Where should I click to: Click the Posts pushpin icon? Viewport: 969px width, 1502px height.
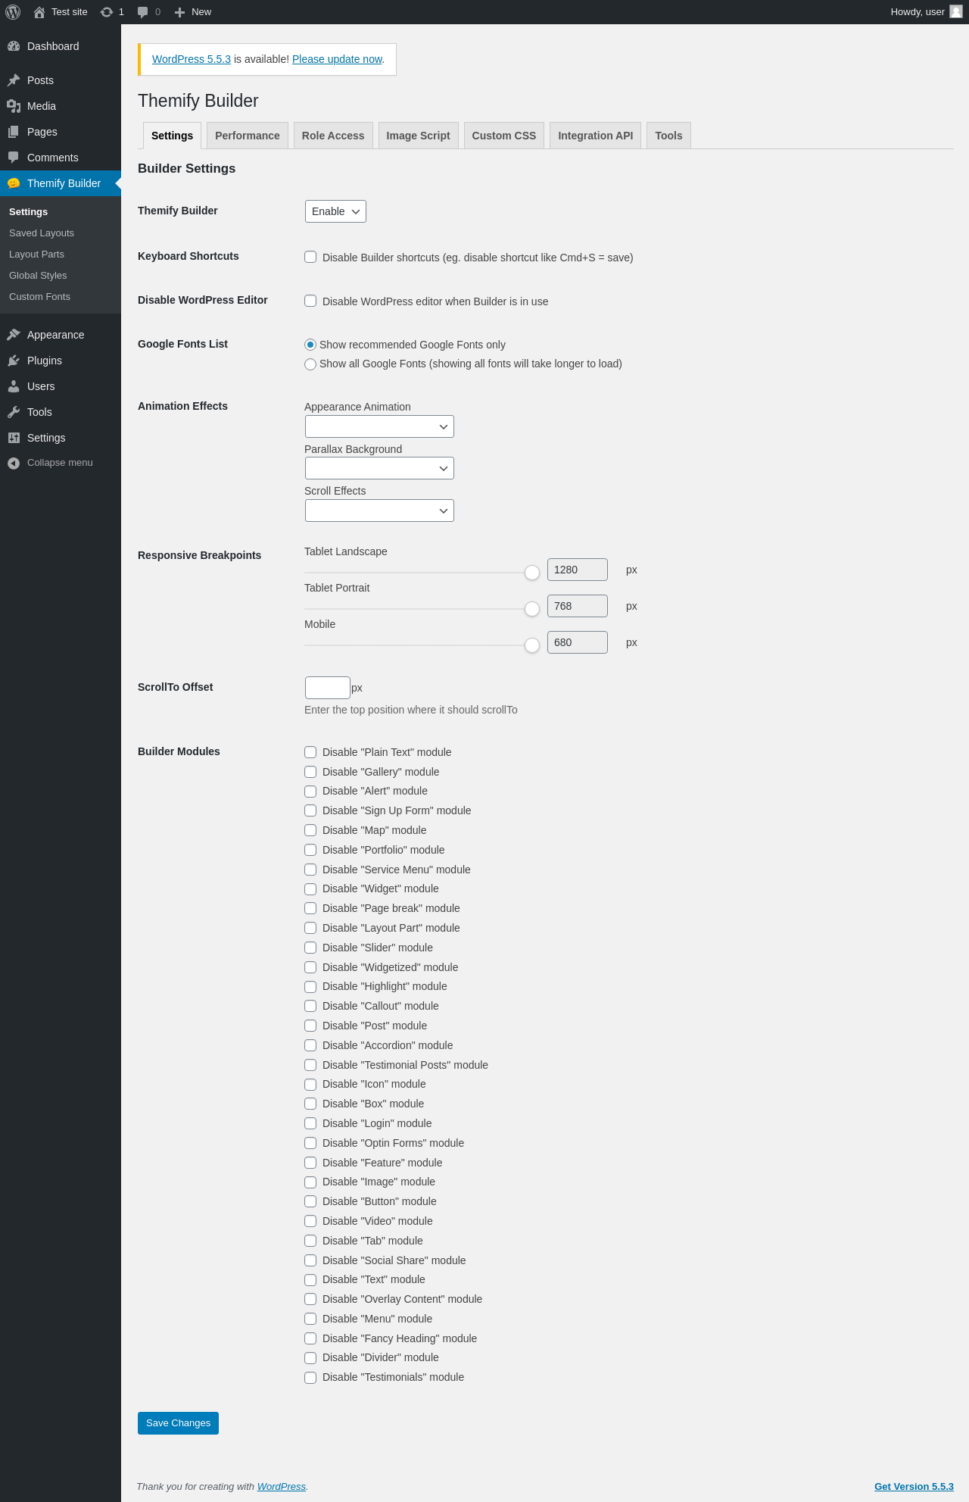tap(14, 80)
